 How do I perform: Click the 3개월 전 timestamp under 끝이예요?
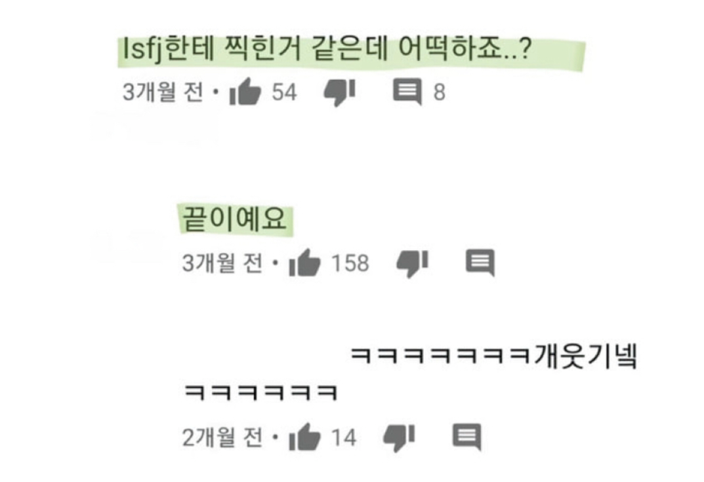click(x=222, y=263)
